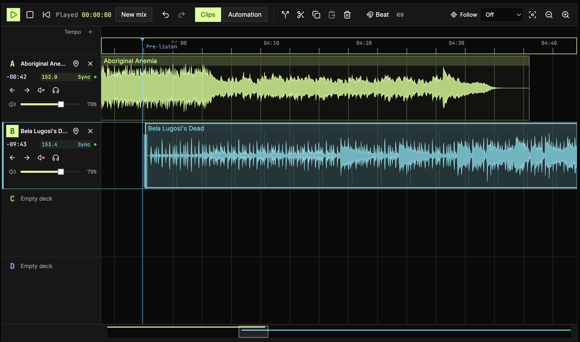Click the copy clip icon

316,15
